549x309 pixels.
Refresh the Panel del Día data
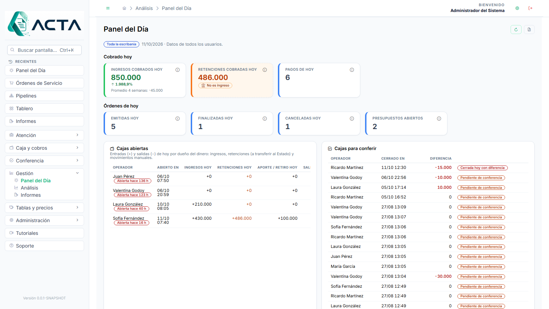[516, 30]
